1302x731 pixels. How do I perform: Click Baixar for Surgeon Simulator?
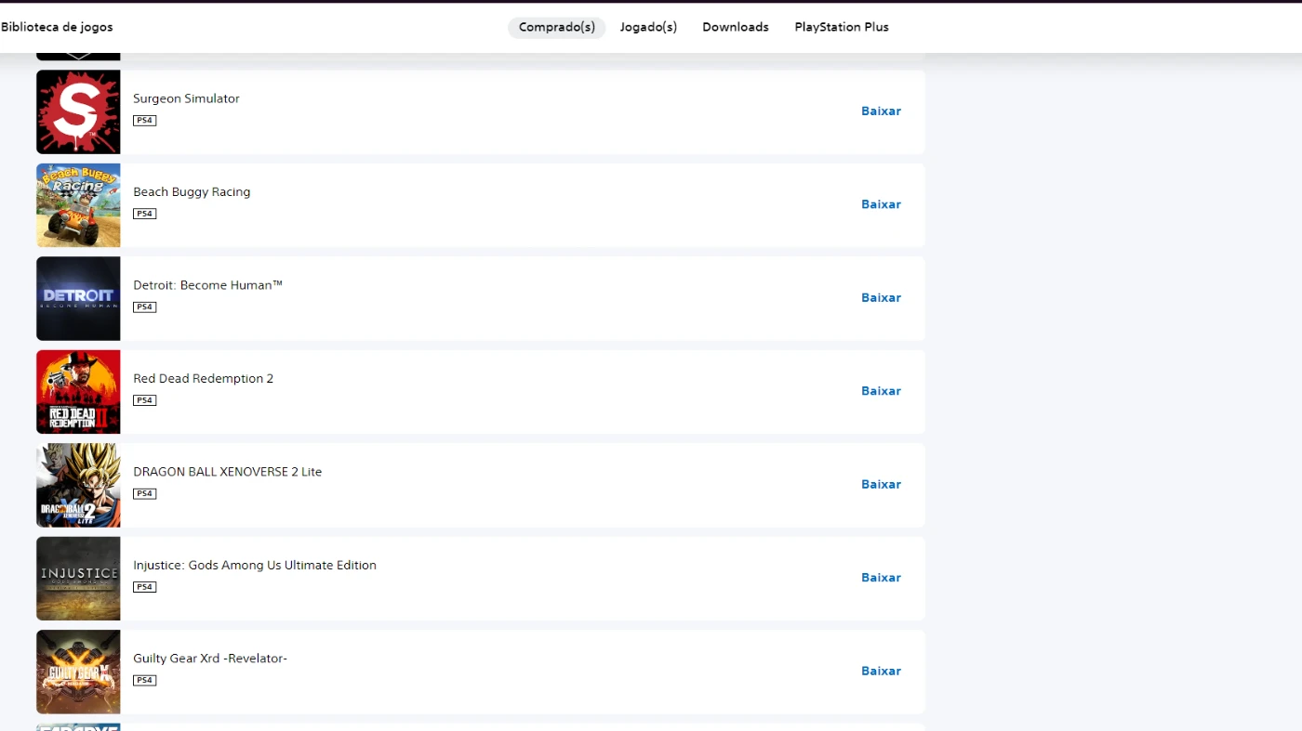881,111
